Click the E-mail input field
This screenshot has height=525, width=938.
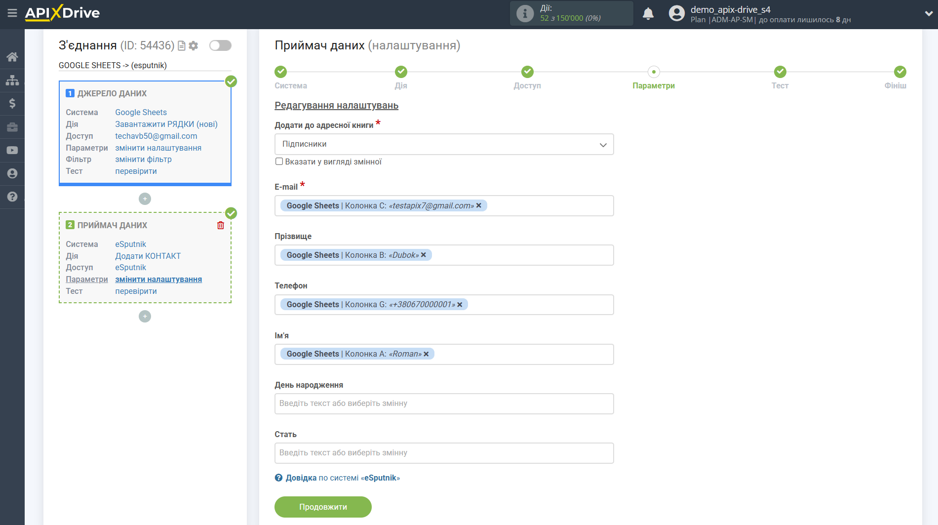444,205
